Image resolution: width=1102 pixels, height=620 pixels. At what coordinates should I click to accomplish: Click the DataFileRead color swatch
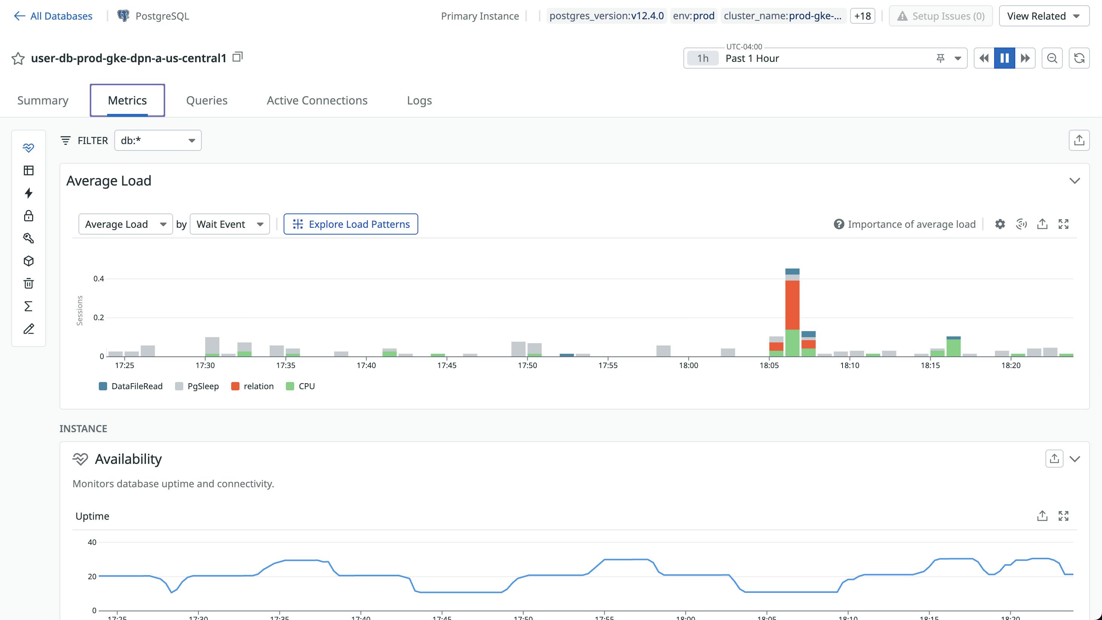103,387
